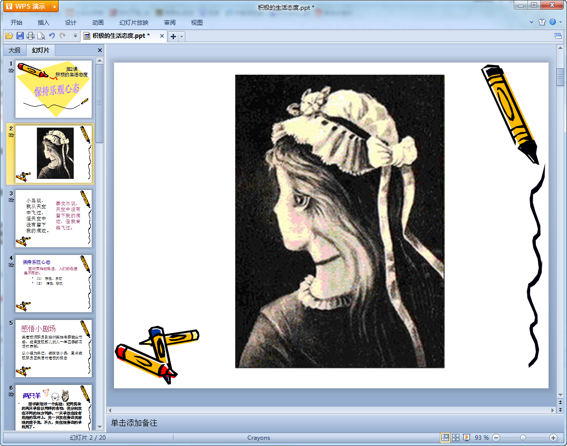The height and width of the screenshot is (446, 567).
Task: Select slide 6 thumbnail 两只羊
Action: (x=53, y=408)
